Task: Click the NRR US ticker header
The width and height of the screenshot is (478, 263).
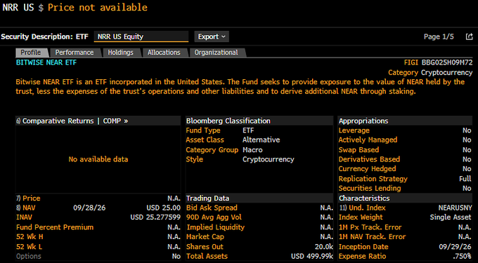Action: pyautogui.click(x=18, y=8)
